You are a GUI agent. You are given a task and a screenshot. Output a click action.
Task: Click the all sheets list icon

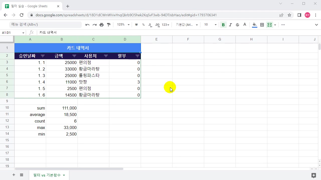tap(22, 175)
